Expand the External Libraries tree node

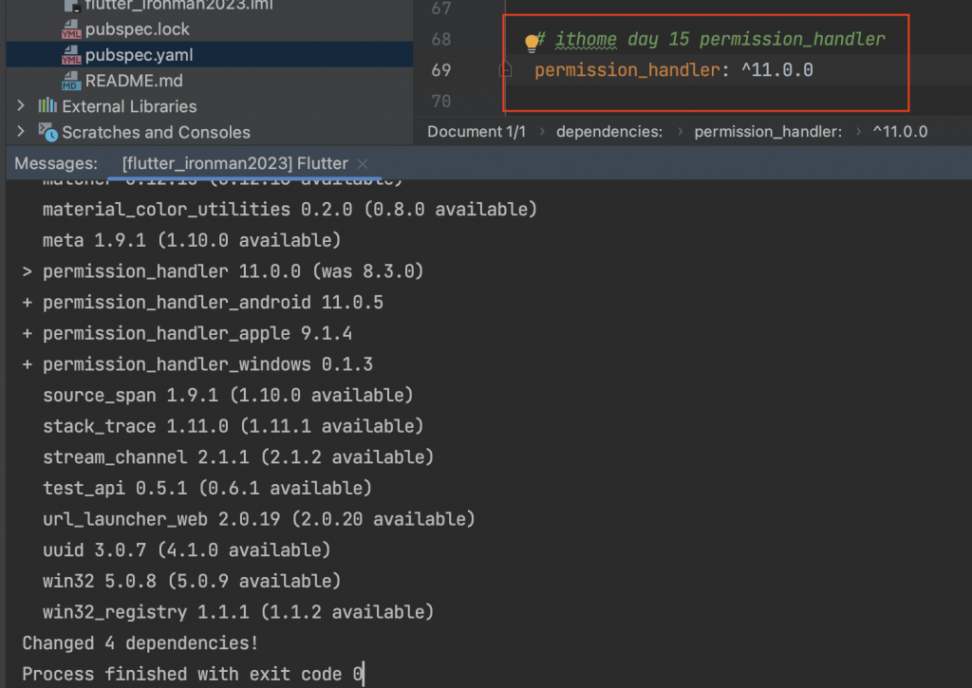click(x=21, y=106)
